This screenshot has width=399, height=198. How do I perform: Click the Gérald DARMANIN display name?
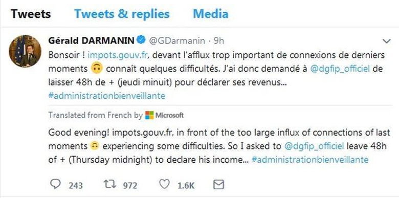point(92,41)
